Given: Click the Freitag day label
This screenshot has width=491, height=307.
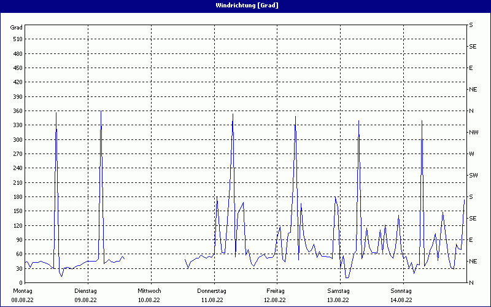Looking at the screenshot, I should (x=276, y=290).
